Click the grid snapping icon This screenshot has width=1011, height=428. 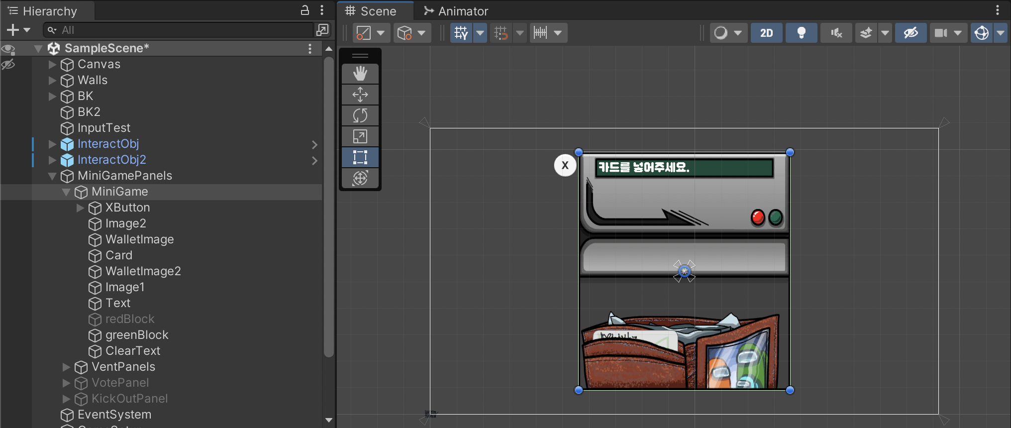click(x=501, y=33)
